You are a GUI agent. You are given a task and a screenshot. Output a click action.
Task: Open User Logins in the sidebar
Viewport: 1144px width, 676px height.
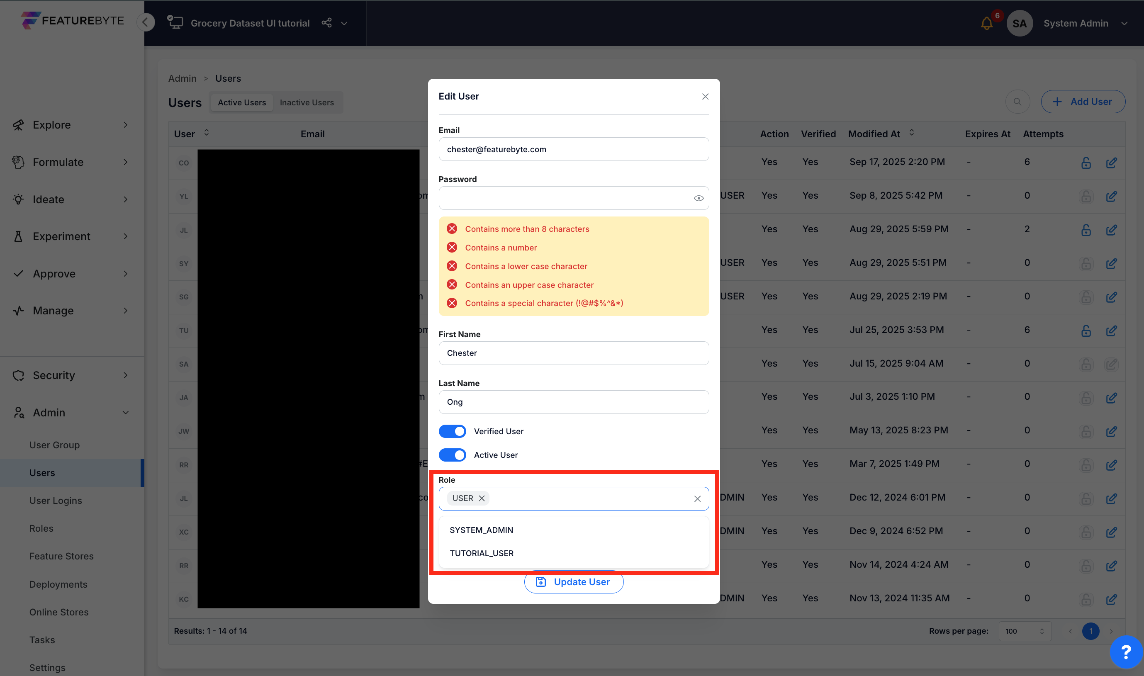pos(56,500)
